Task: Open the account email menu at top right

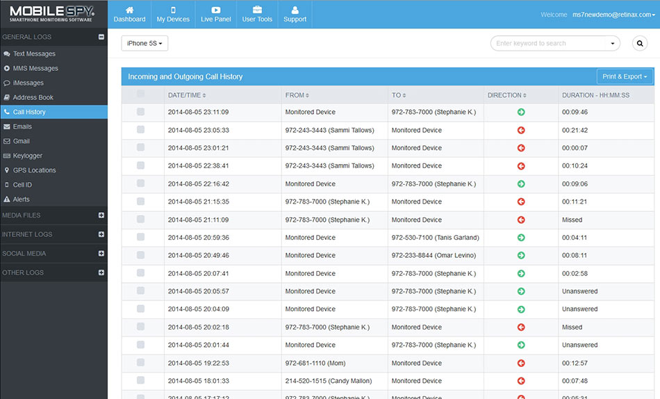Action: 613,15
